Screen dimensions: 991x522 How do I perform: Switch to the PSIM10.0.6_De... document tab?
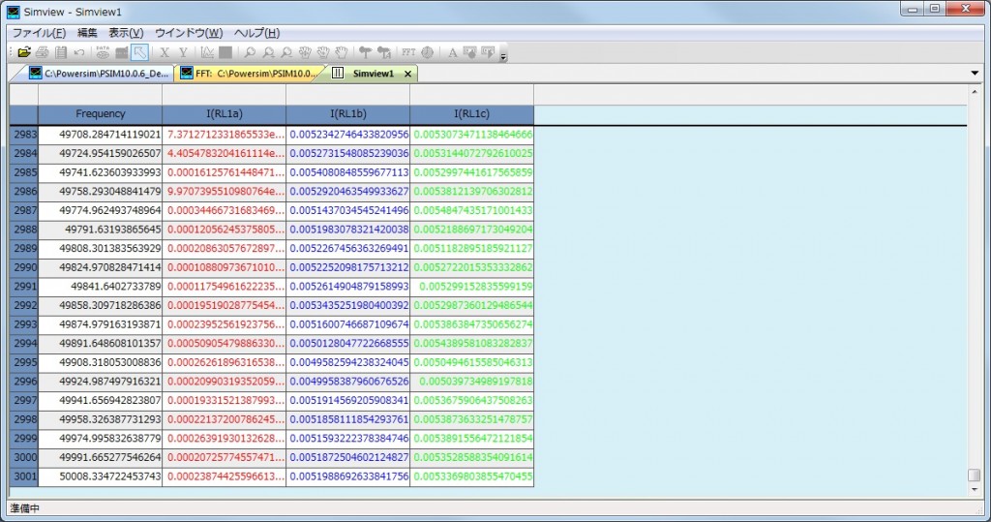[x=97, y=74]
